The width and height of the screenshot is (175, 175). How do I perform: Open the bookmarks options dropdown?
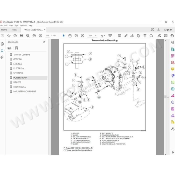(x=10, y=48)
